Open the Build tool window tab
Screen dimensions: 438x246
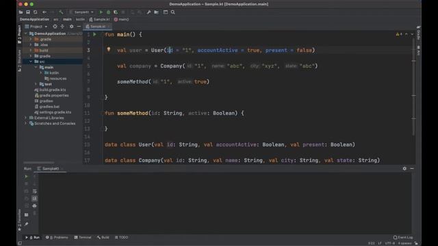(x=103, y=237)
